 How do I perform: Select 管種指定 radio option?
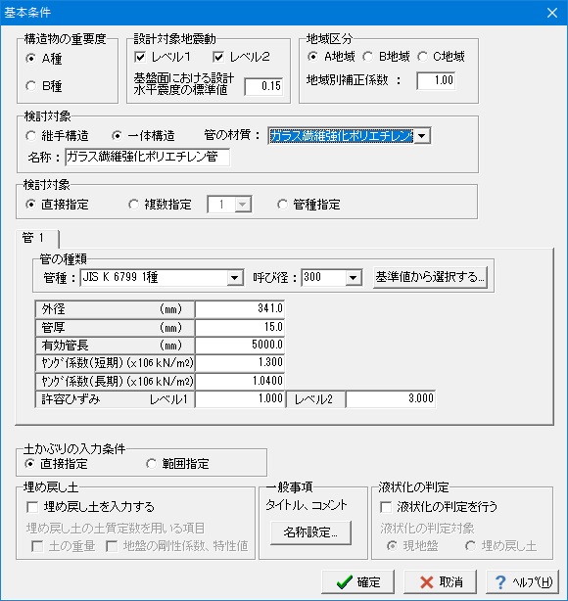[282, 205]
